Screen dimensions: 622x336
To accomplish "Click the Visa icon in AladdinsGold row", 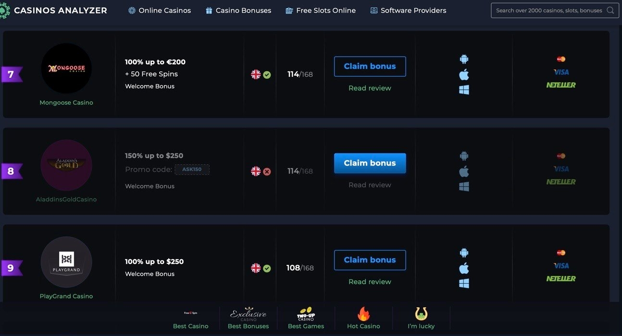I will (561, 169).
